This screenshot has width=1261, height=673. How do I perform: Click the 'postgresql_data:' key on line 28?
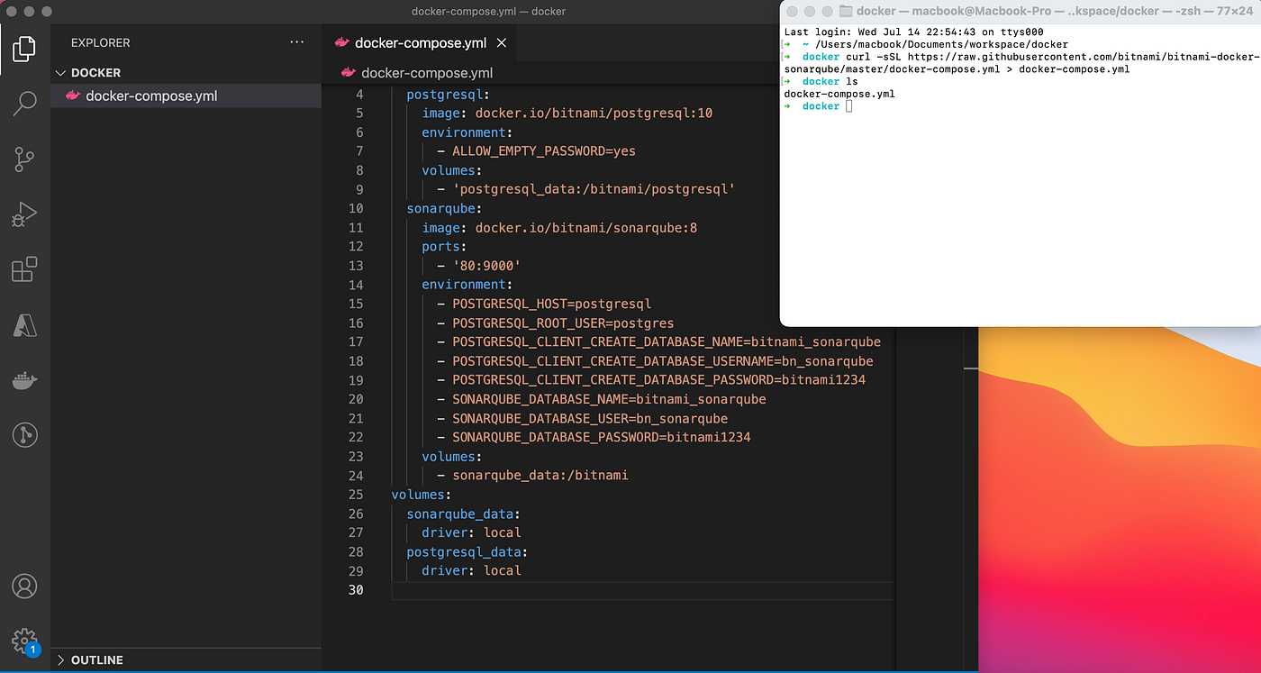(x=467, y=551)
